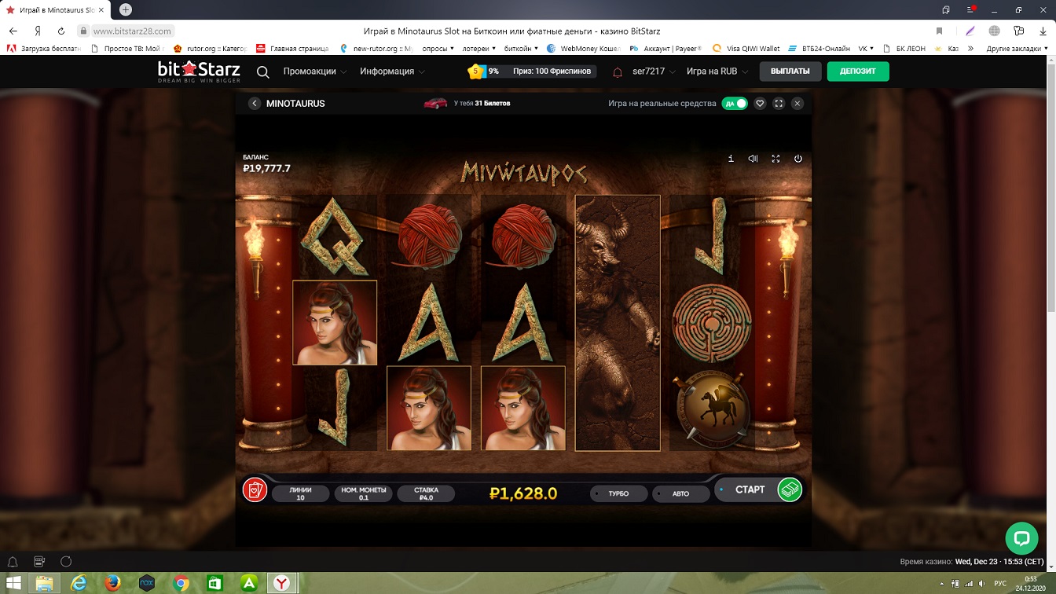Open the Игра на RUB currency dropdown
The image size is (1056, 594).
coord(717,71)
